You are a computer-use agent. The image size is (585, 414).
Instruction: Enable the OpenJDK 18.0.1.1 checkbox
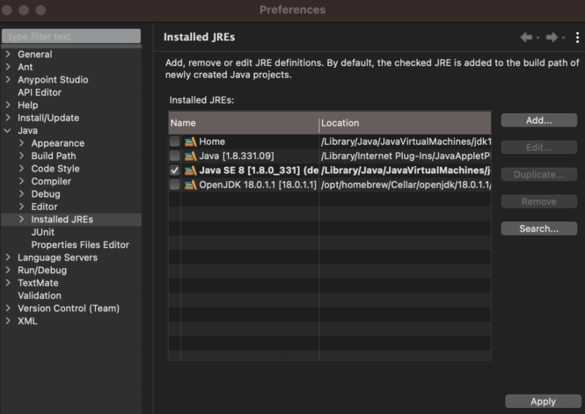click(175, 185)
